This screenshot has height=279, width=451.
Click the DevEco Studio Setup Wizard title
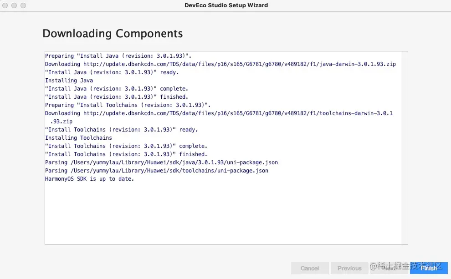point(226,5)
